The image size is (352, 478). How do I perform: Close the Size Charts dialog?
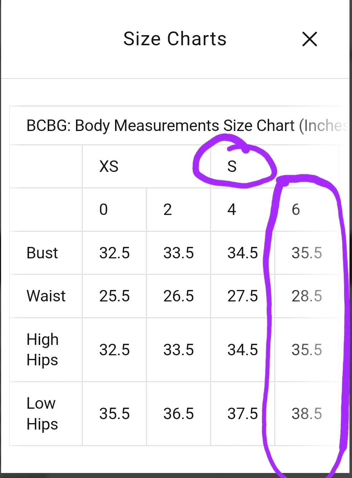tap(309, 39)
